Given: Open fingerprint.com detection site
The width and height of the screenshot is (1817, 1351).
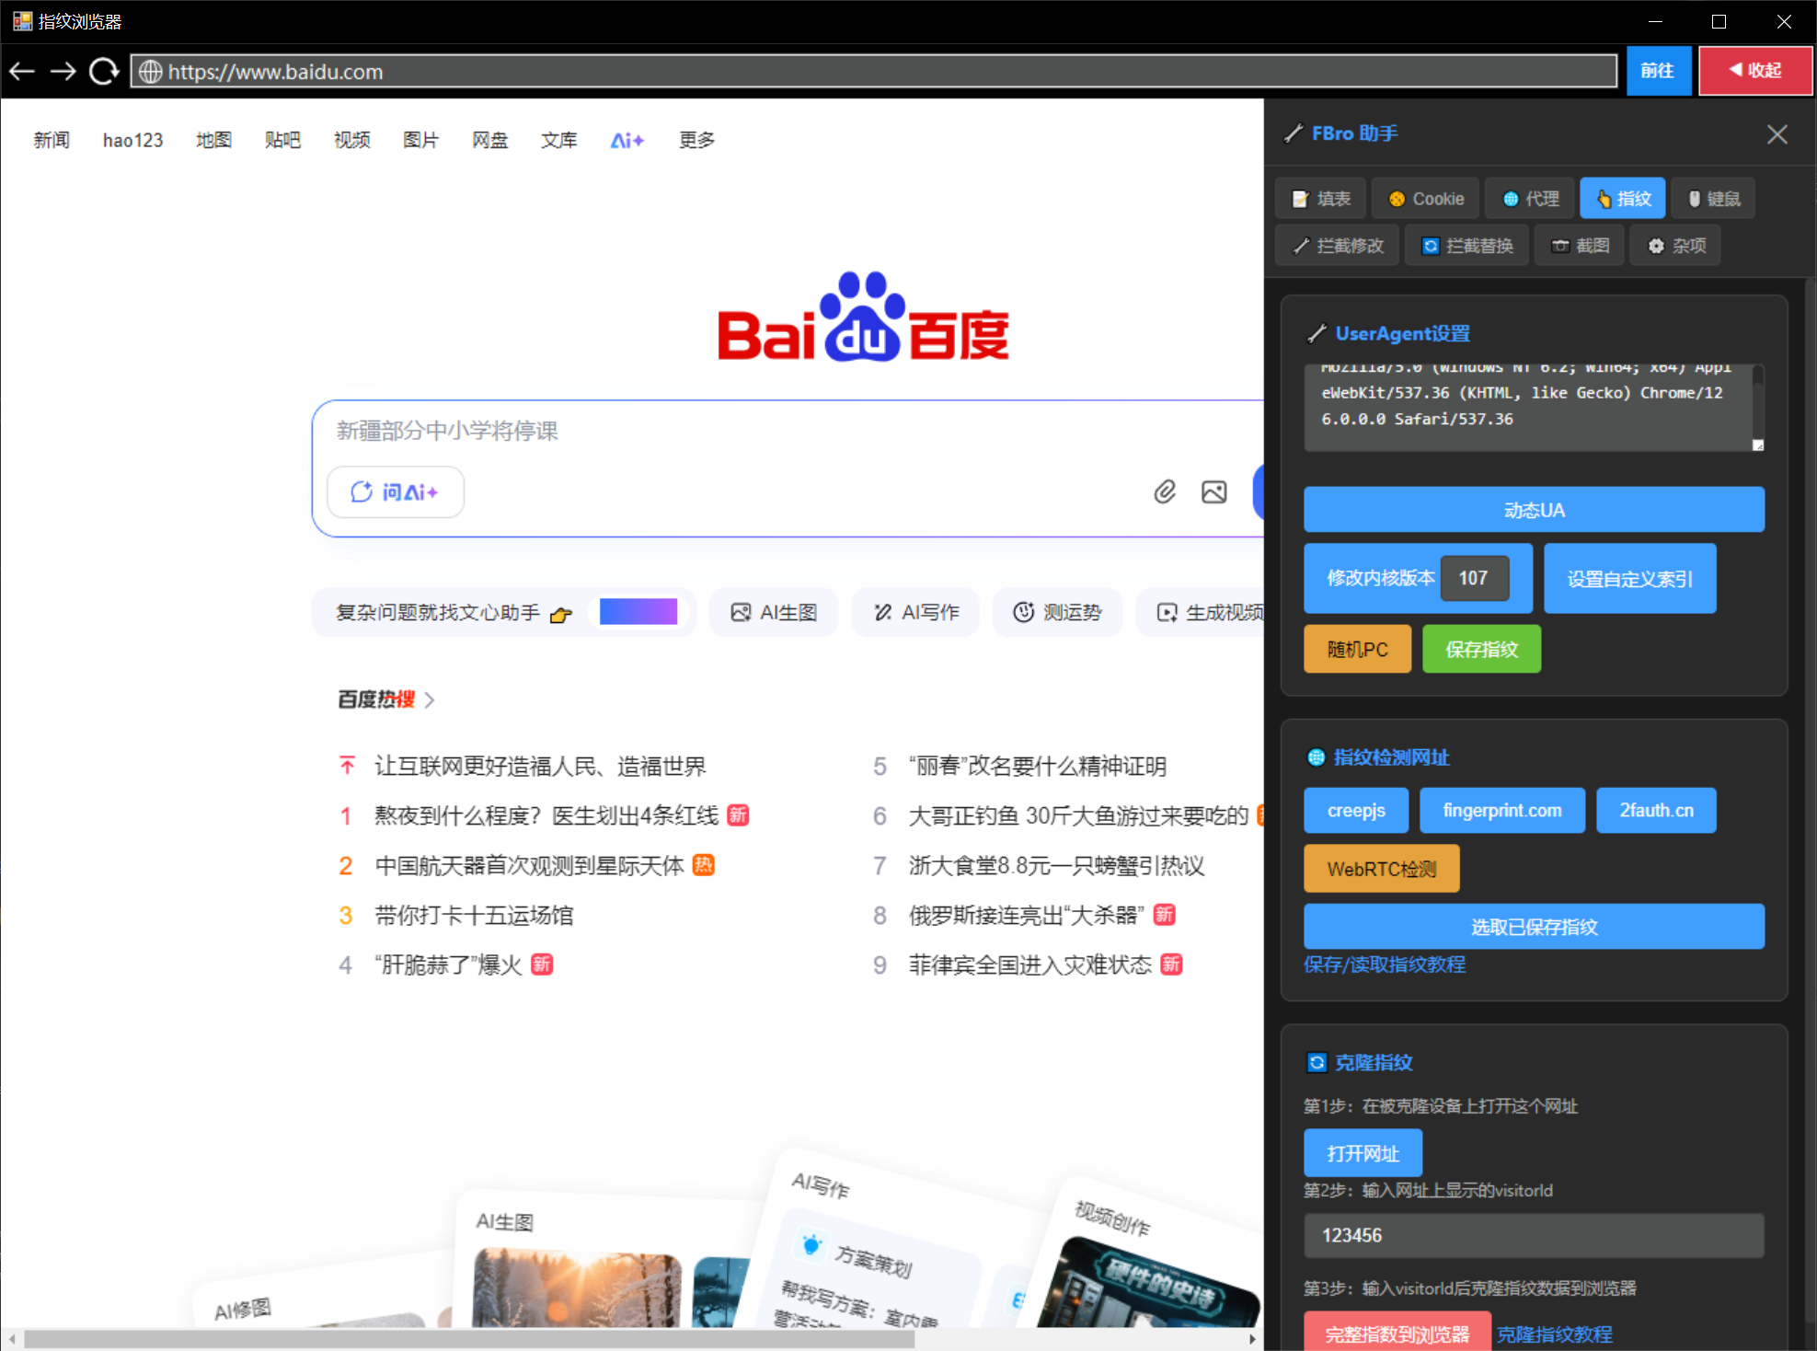Looking at the screenshot, I should click(x=1501, y=811).
